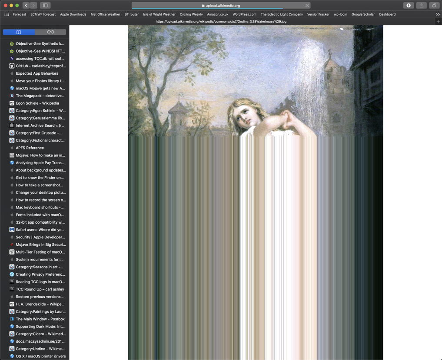The height and width of the screenshot is (360, 442).
Task: Open the Top Sites grid icon
Action: pos(7,14)
